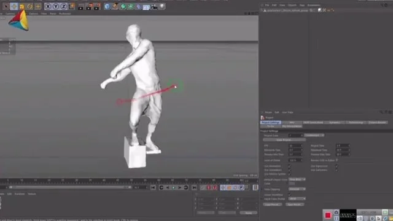Toggle the Y axis lock

coord(56,6)
